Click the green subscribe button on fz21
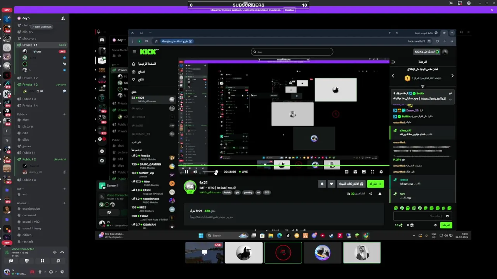Image resolution: width=497 pixels, height=279 pixels. point(375,184)
